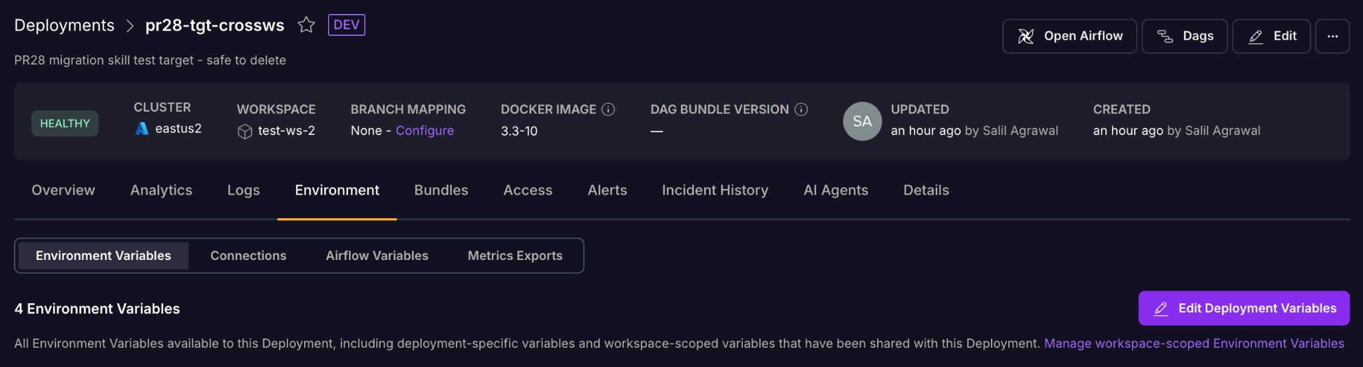
Task: Click the SA user avatar
Action: point(863,121)
